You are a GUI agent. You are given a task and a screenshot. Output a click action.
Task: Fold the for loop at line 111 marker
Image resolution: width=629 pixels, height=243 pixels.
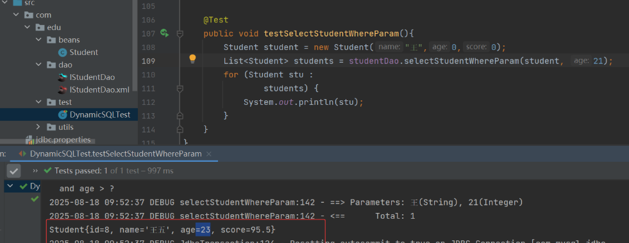[x=180, y=88]
